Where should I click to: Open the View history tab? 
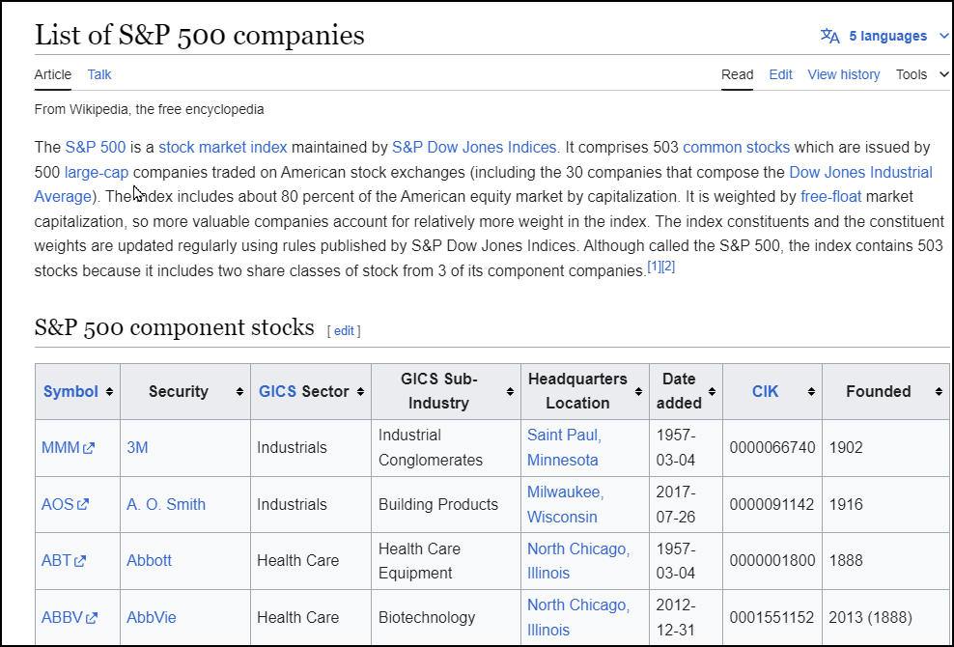click(x=843, y=74)
